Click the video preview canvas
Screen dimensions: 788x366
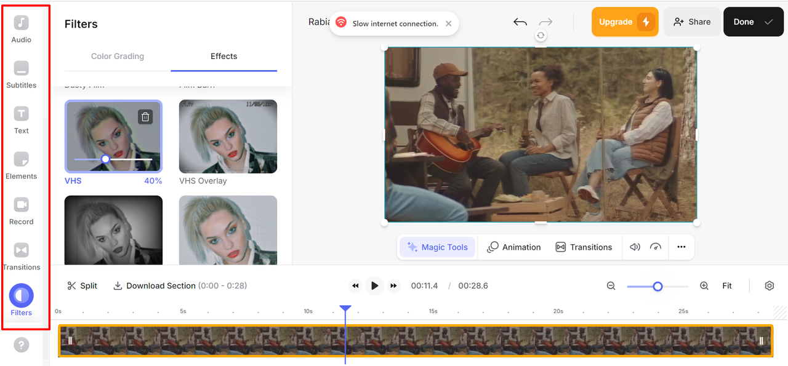[x=541, y=135]
